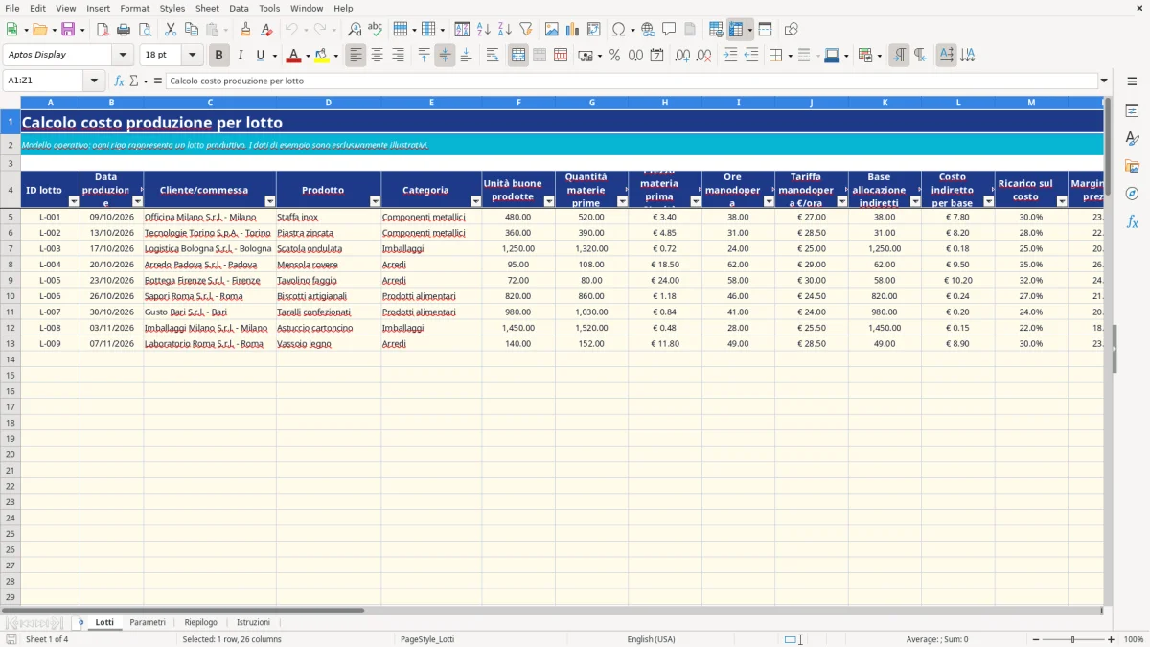Switch to the Riepilogo sheet tab

tap(201, 622)
